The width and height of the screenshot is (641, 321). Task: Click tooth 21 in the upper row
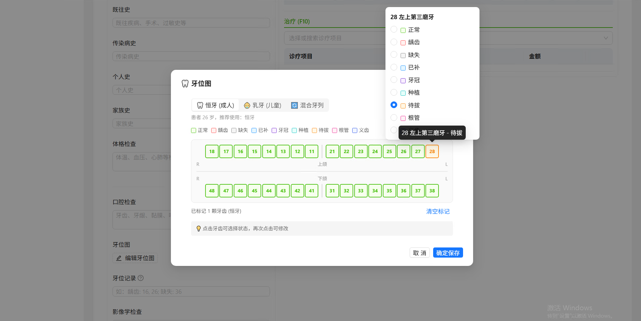tap(332, 151)
